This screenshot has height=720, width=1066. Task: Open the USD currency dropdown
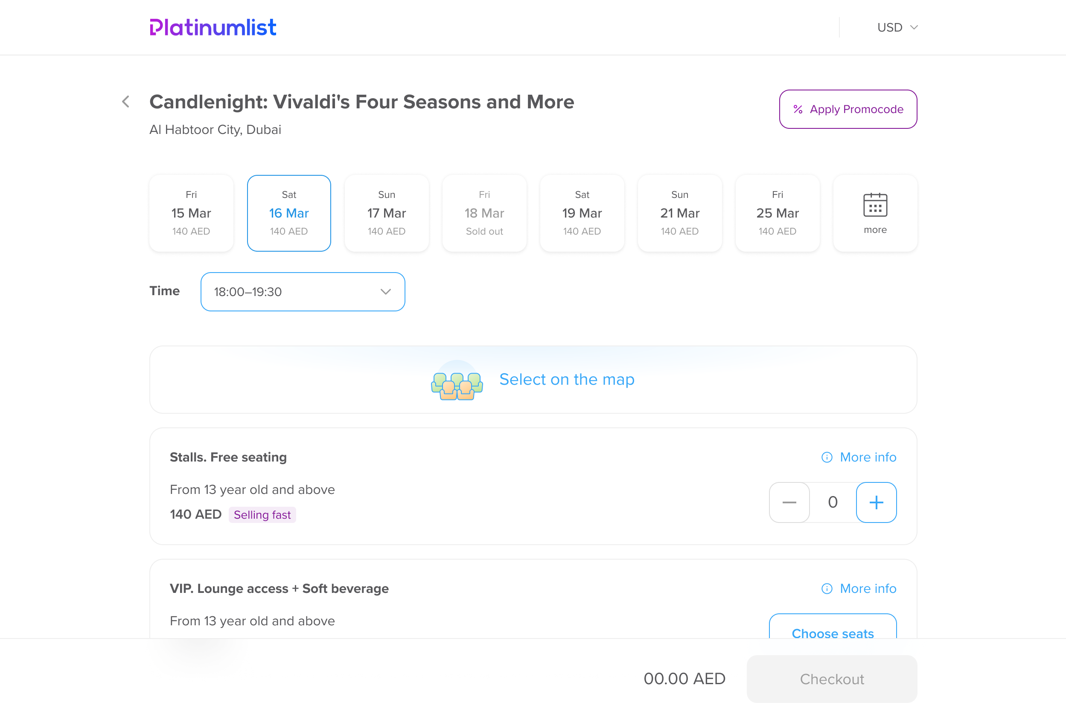[897, 28]
